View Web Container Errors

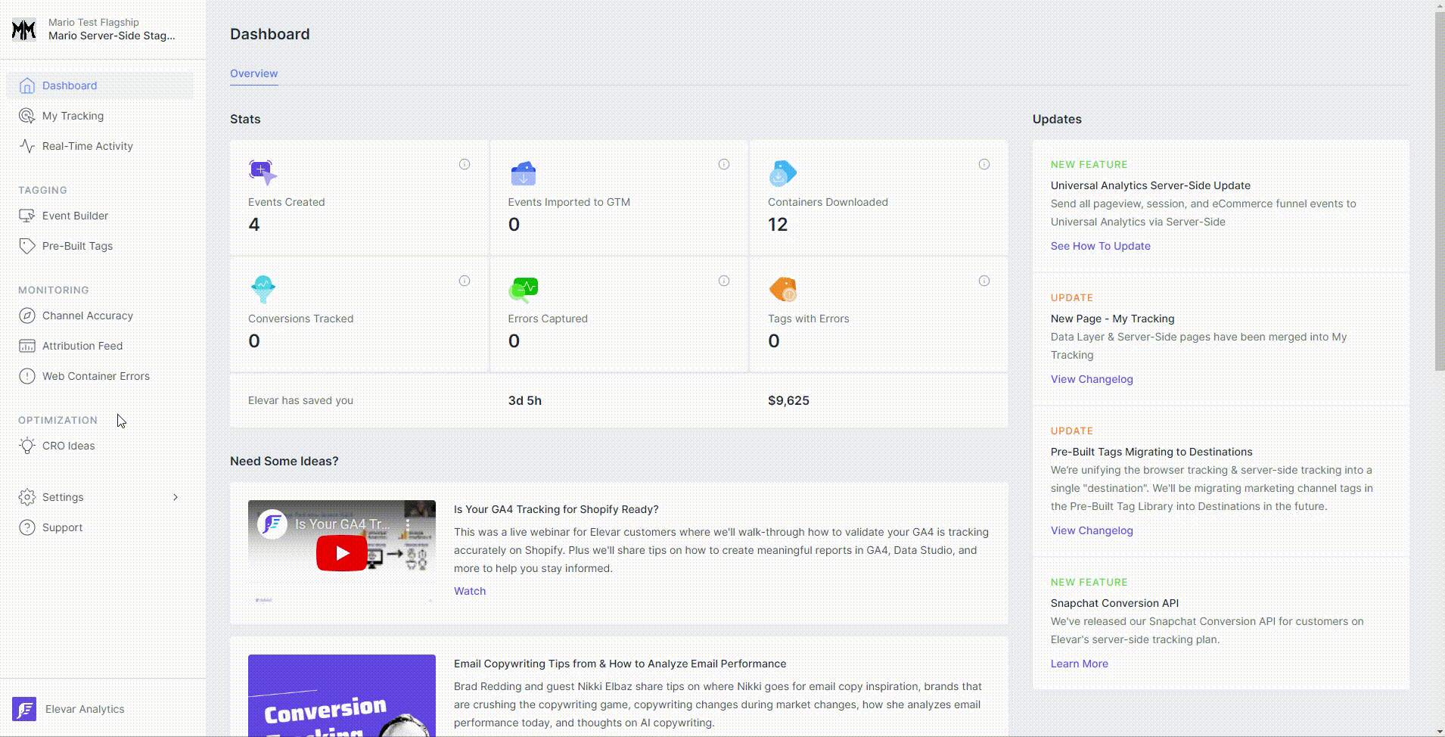[100, 376]
